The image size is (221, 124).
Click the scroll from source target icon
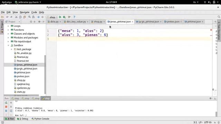[31, 22]
